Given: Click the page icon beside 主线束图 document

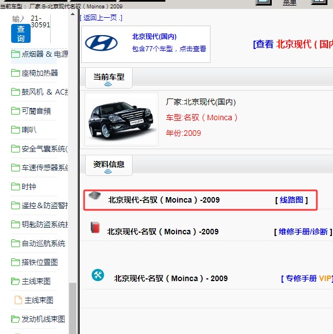Looking at the screenshot, I should point(18,300).
